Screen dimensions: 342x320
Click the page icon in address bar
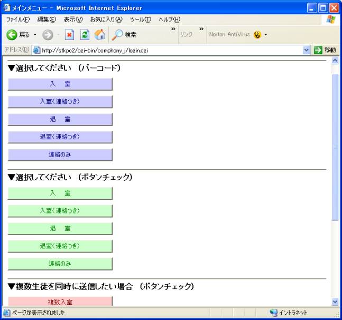[36, 50]
